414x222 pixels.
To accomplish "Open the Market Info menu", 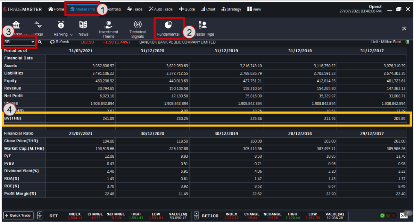I will [x=82, y=9].
